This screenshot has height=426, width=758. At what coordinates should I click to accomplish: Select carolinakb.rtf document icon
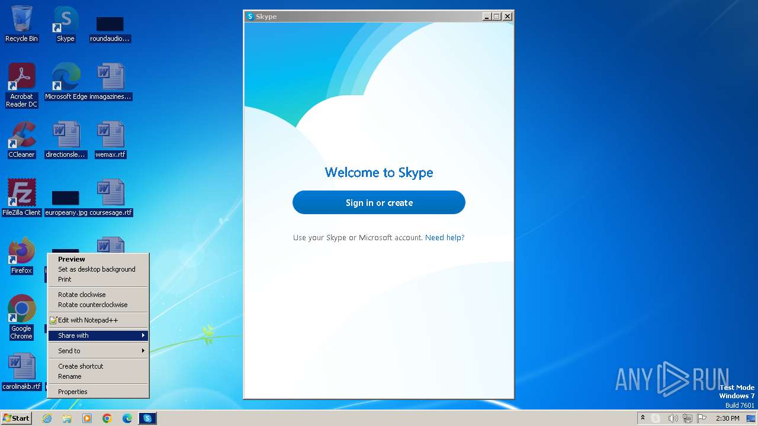click(x=22, y=372)
